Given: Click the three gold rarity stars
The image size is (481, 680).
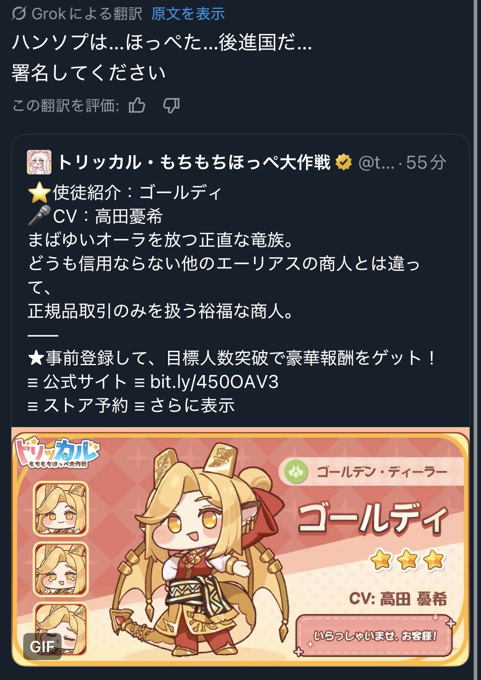Looking at the screenshot, I should pos(408,560).
